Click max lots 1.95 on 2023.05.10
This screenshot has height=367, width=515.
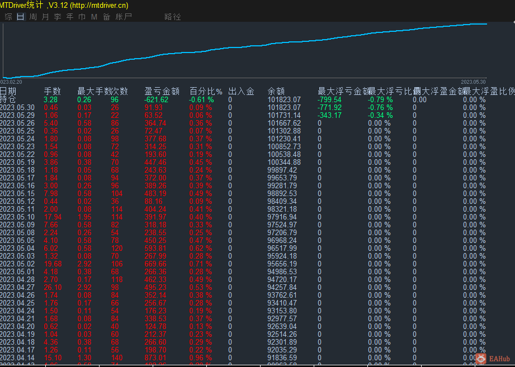[x=84, y=217]
